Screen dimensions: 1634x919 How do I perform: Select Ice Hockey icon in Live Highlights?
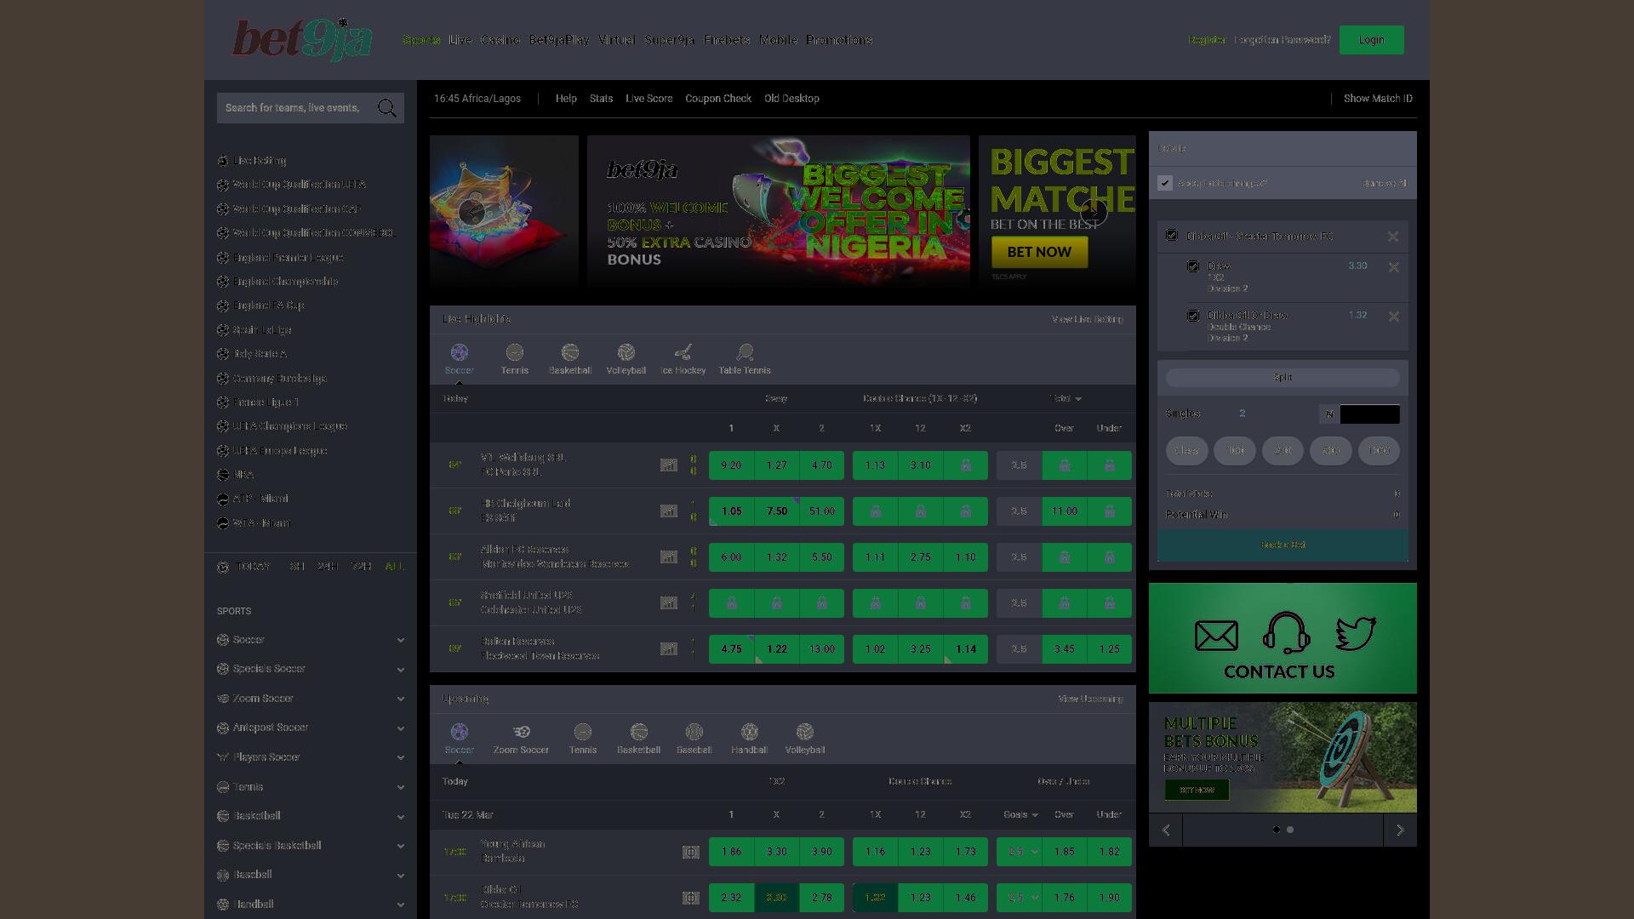tap(683, 352)
